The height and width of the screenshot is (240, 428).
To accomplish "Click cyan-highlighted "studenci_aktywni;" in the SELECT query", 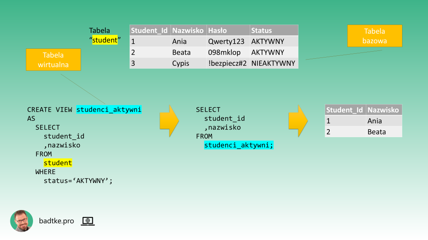I will pos(239,145).
